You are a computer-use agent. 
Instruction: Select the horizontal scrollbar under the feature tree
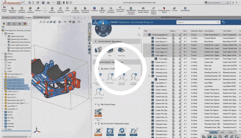pyautogui.click(x=15, y=137)
